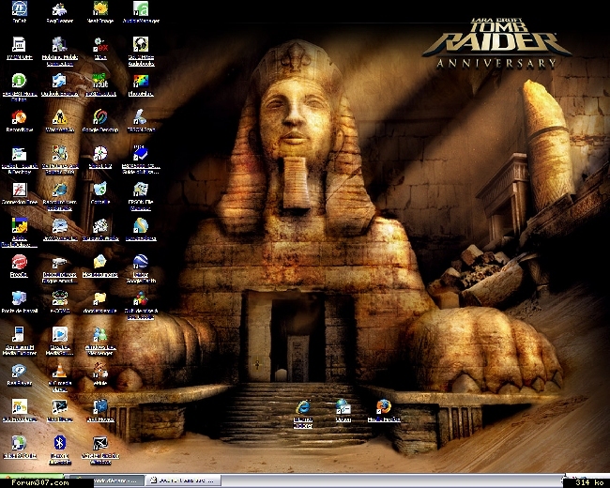Viewport: 610px width, 488px height.
Task: Open the yellow folder shortcut below Mes documents
Action: [100, 302]
